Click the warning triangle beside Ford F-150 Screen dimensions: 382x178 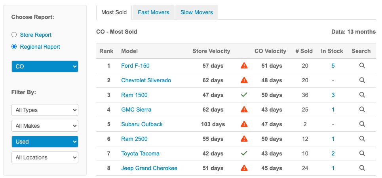click(244, 66)
